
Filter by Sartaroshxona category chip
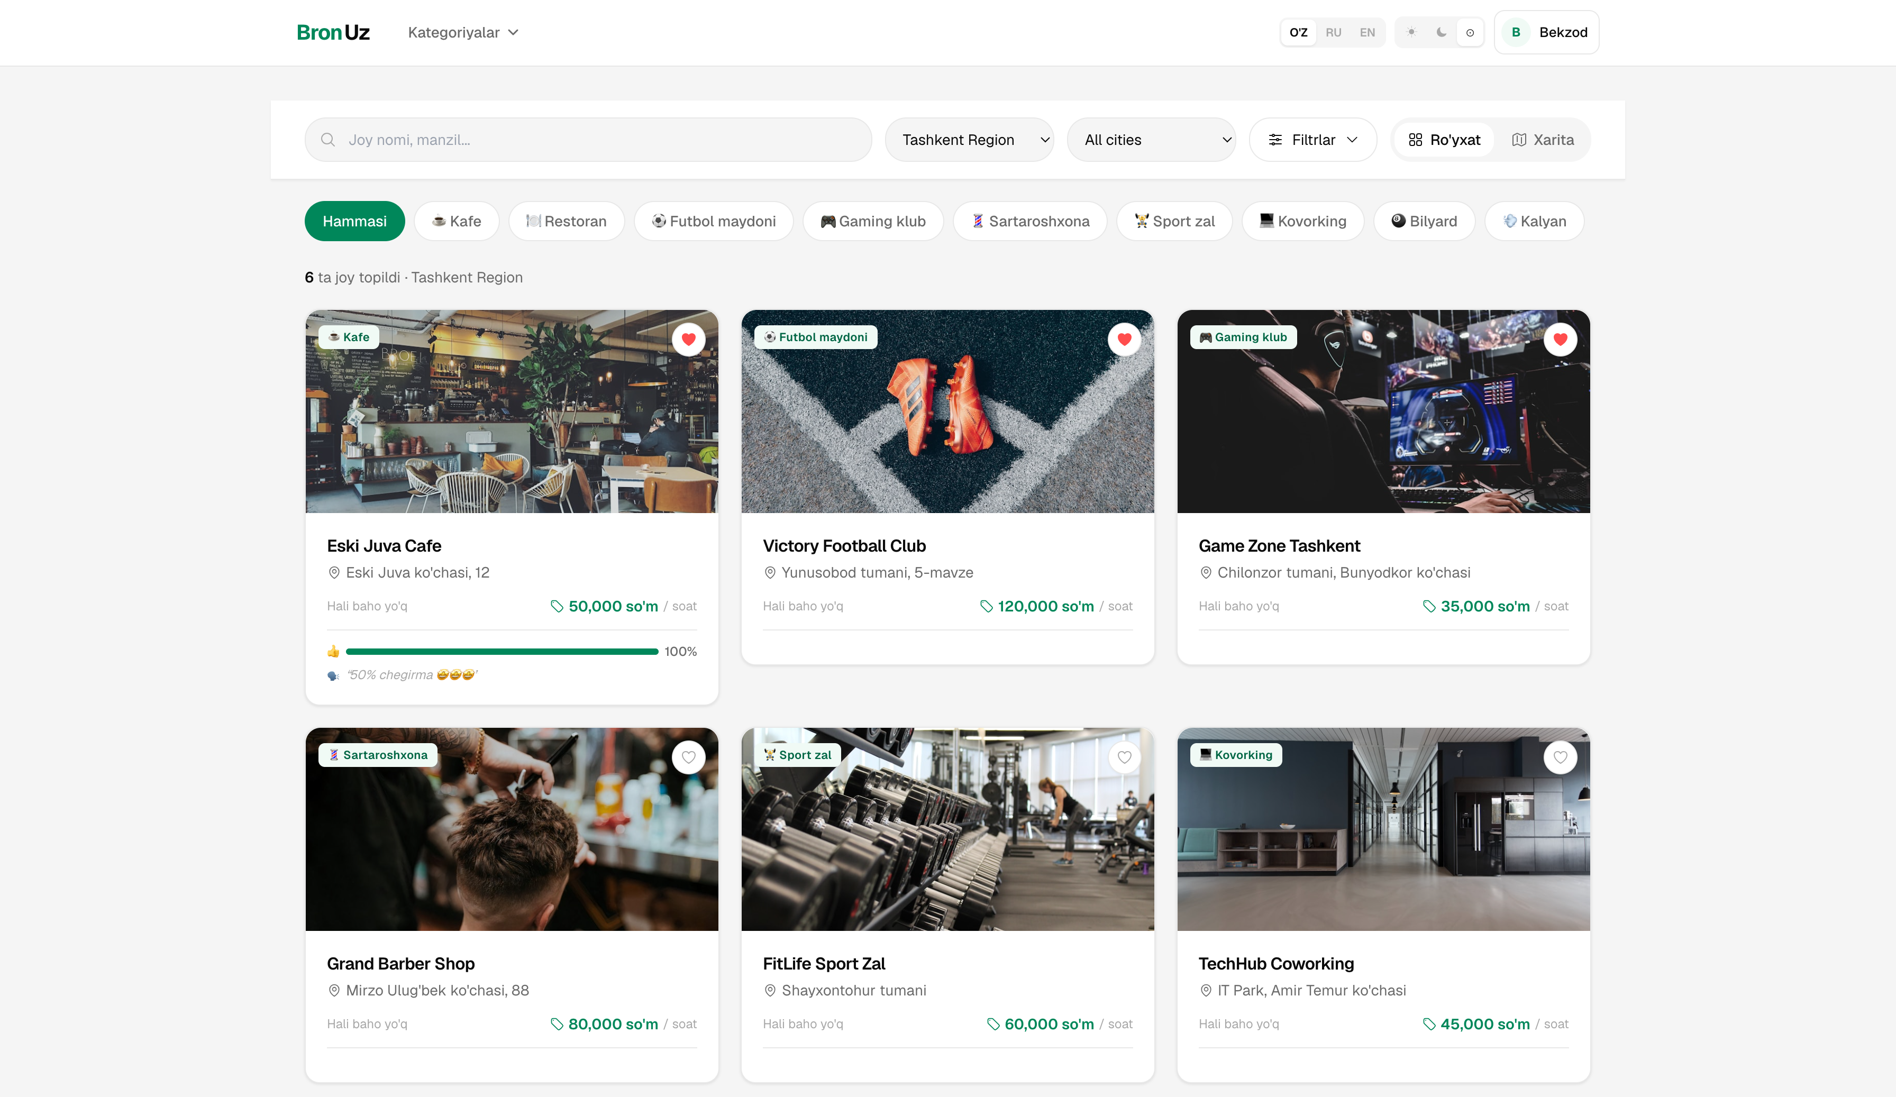1030,221
